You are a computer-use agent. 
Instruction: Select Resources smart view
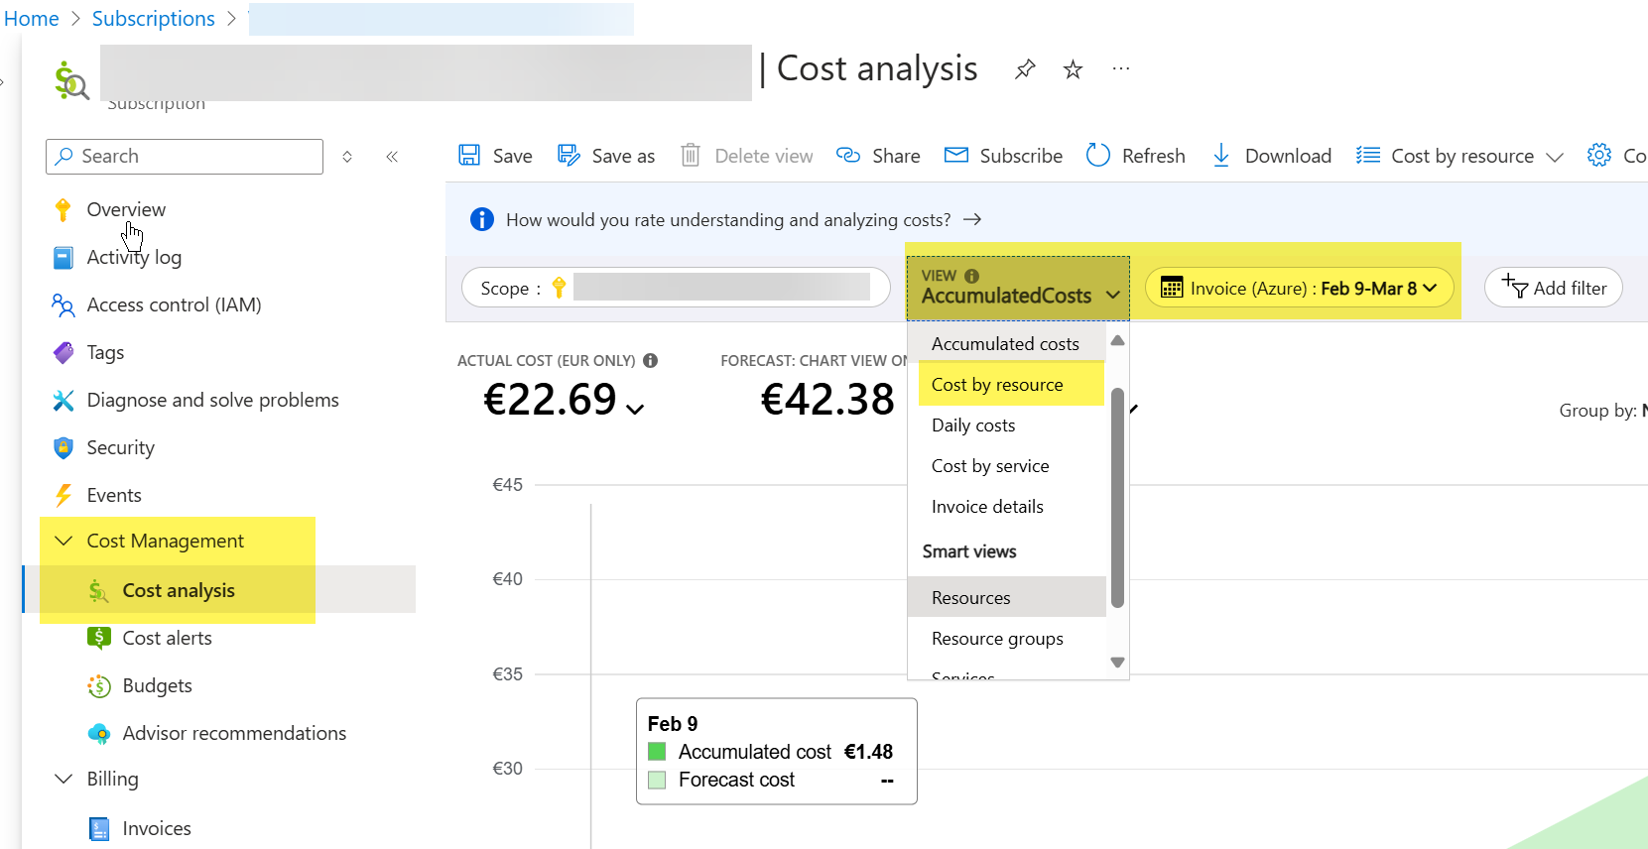click(1007, 597)
